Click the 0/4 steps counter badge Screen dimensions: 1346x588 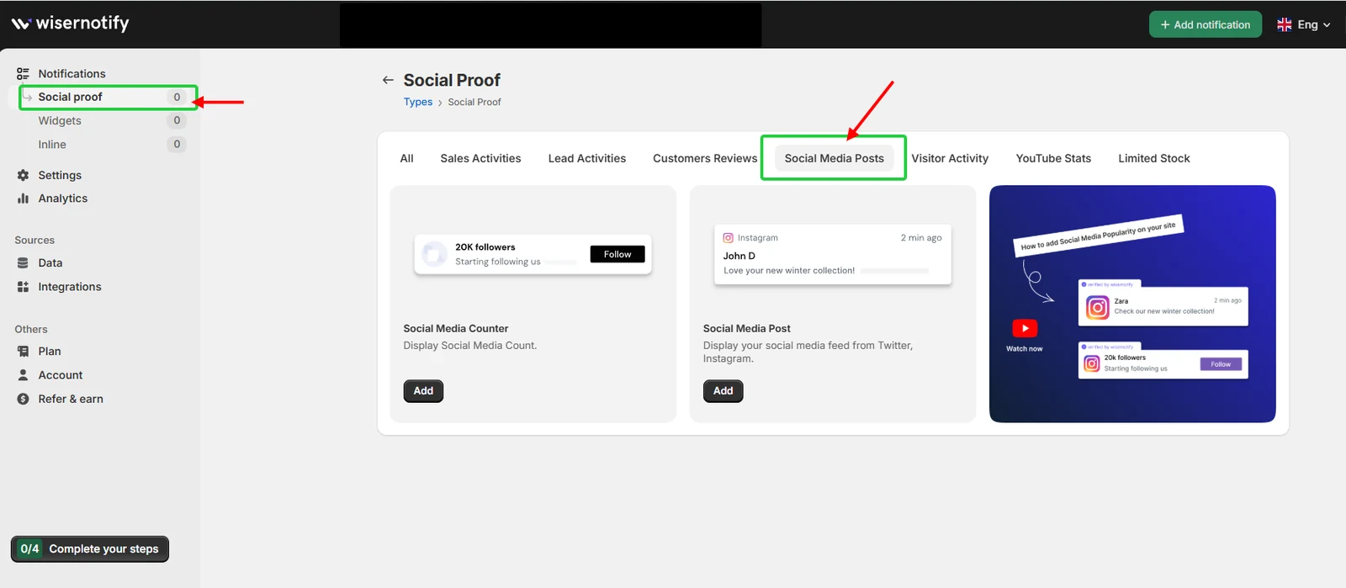tap(29, 549)
